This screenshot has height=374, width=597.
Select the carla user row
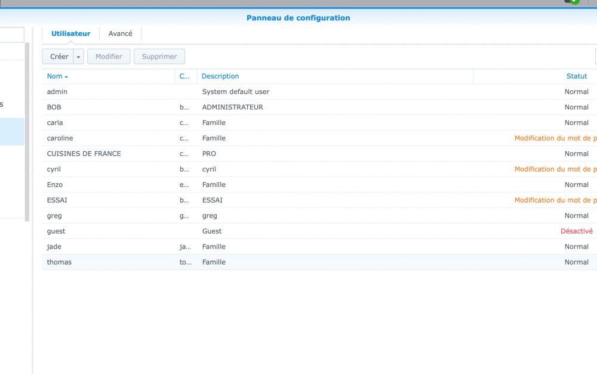(x=319, y=122)
